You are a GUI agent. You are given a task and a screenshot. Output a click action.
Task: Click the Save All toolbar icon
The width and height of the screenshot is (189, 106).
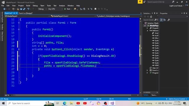(24, 9)
